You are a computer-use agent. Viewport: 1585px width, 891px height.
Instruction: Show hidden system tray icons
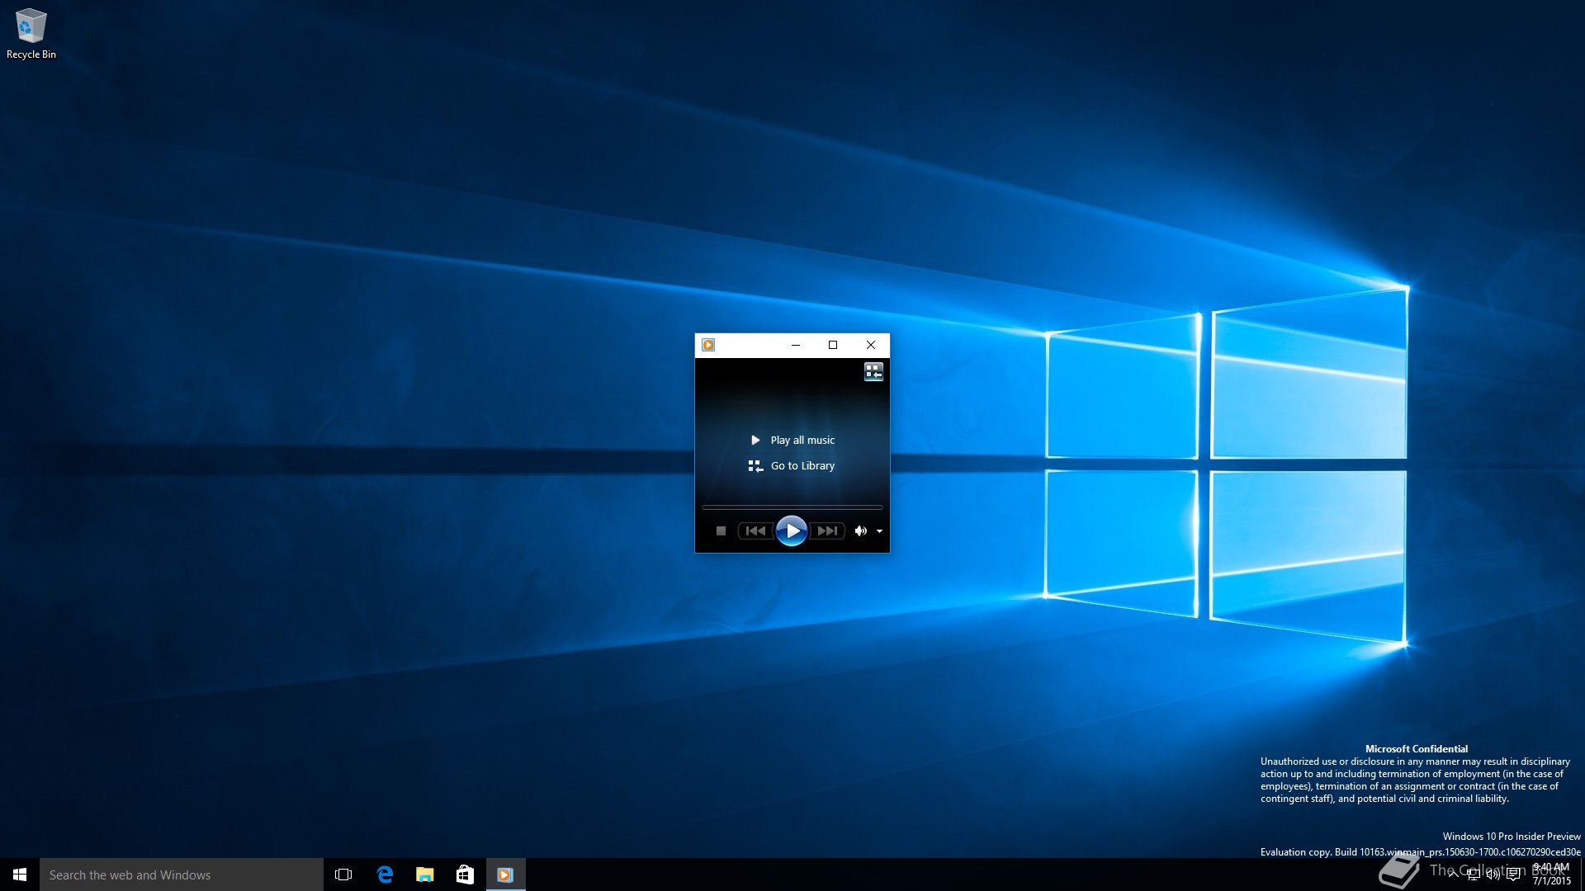tap(1453, 874)
